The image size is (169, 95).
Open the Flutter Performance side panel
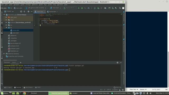pos(124,45)
